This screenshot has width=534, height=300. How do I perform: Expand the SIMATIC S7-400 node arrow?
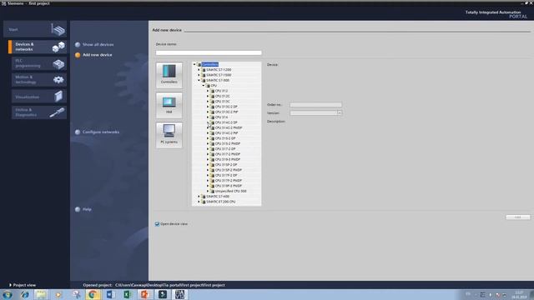click(x=199, y=197)
